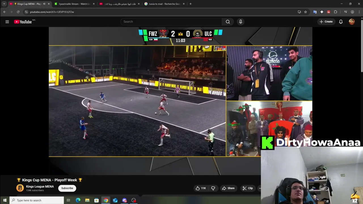Open Kings League MENA channel avatar
Image resolution: width=363 pixels, height=204 pixels.
pyautogui.click(x=20, y=188)
